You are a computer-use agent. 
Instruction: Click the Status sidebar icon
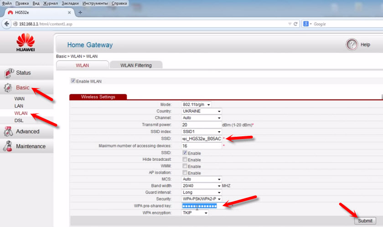pos(9,72)
